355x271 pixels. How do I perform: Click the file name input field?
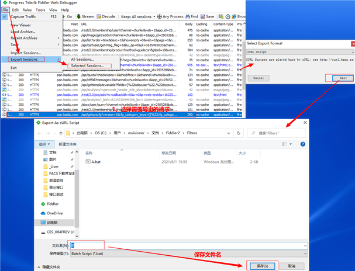point(188,245)
